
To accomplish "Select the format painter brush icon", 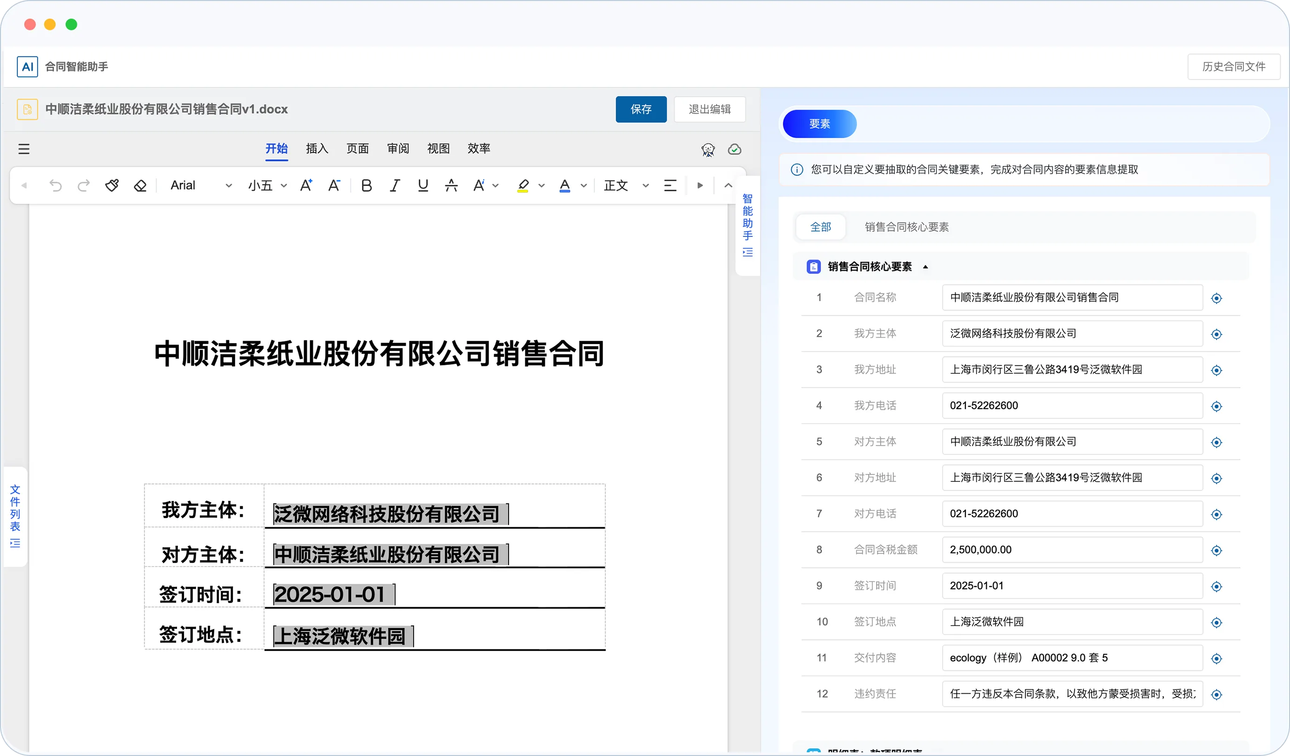I will (x=112, y=185).
